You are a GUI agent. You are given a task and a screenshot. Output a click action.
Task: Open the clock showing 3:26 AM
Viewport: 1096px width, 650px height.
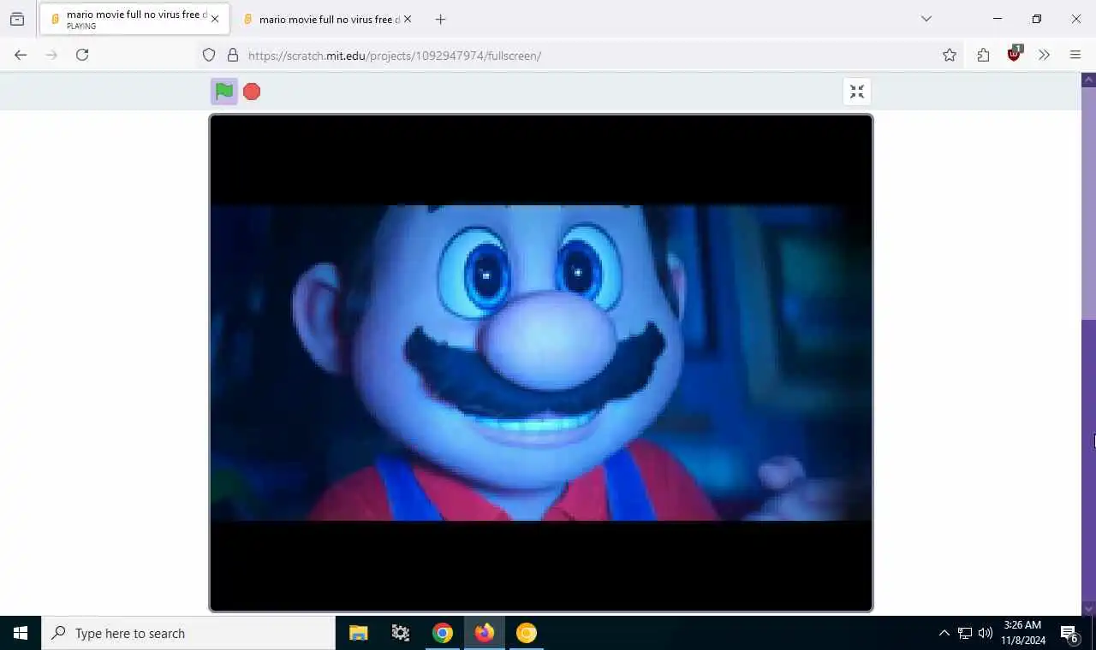click(1023, 633)
